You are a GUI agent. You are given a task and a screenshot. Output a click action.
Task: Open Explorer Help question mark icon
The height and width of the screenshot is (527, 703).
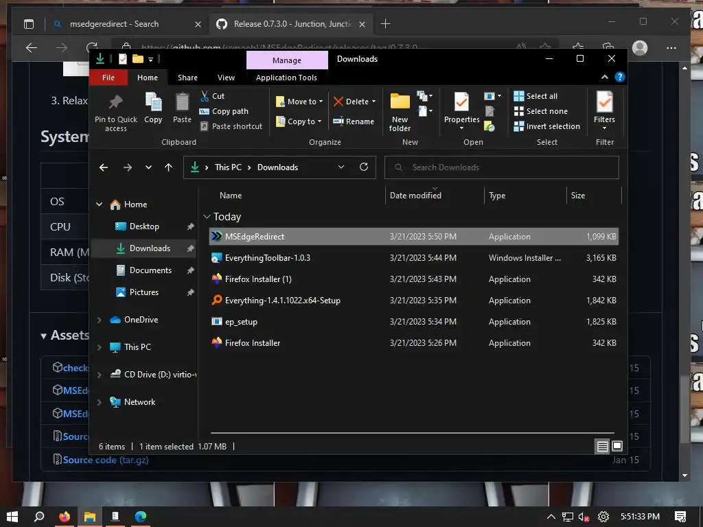coord(620,77)
